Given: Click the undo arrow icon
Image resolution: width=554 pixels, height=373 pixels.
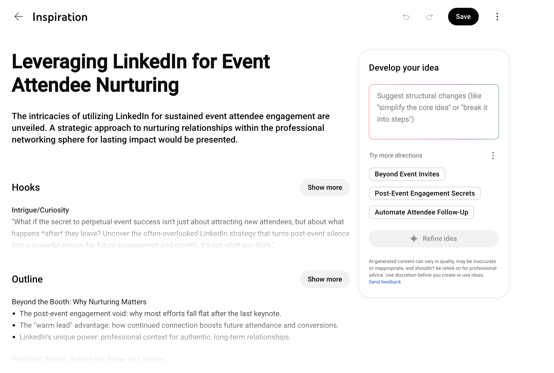Looking at the screenshot, I should [x=406, y=17].
